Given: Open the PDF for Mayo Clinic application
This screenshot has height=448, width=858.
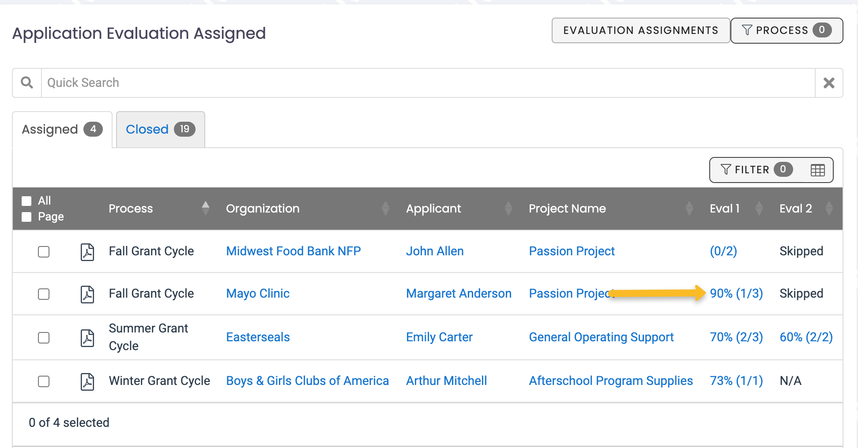Looking at the screenshot, I should click(87, 294).
